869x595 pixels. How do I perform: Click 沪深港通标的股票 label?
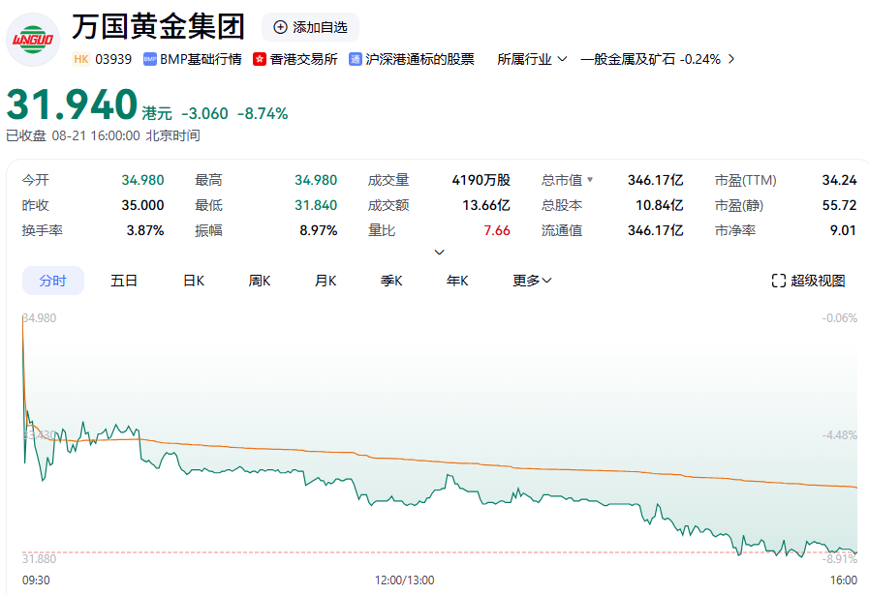coord(420,59)
